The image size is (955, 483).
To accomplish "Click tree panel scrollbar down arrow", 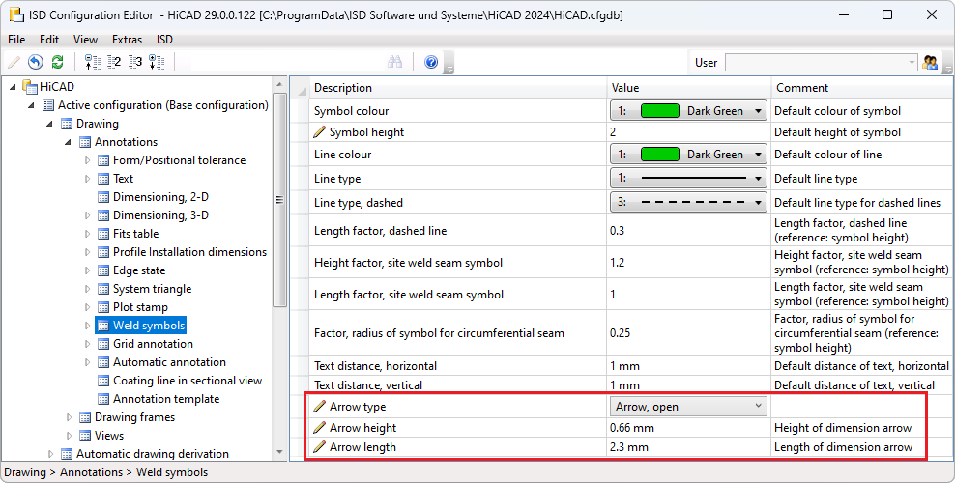I will point(279,452).
